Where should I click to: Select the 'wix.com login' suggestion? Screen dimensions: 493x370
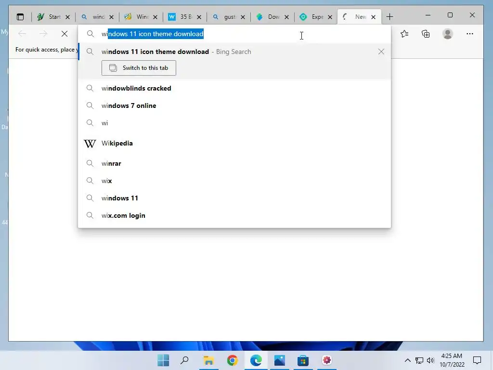(234, 215)
